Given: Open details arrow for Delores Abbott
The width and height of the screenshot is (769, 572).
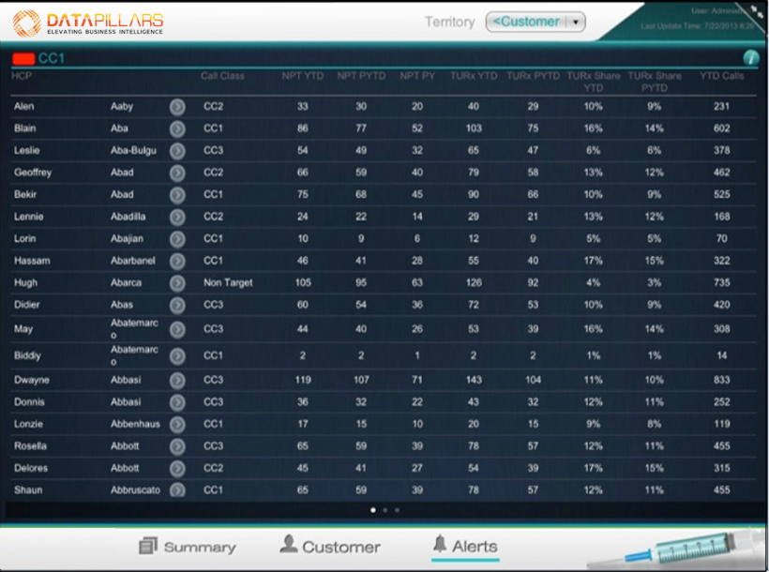Looking at the screenshot, I should click(177, 469).
